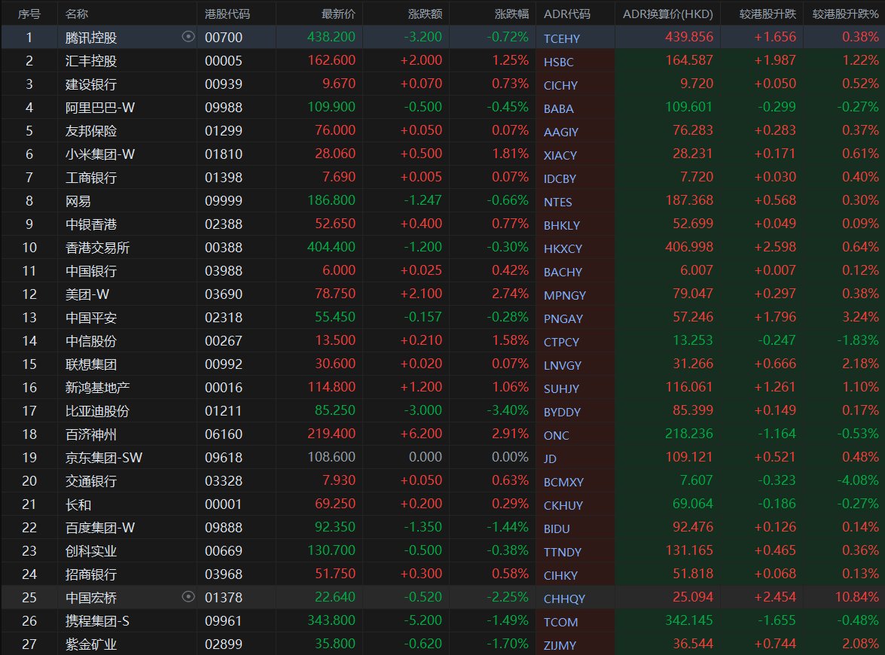Click ADR price 25.094
The height and width of the screenshot is (655, 885).
pos(692,596)
